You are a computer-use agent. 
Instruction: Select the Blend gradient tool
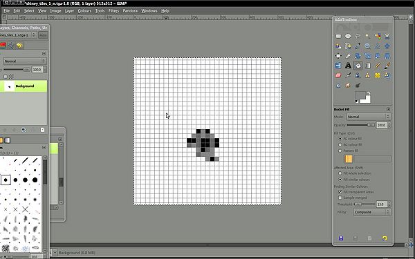[x=368, y=66]
